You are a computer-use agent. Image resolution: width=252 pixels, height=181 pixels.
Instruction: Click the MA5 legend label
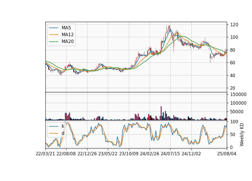pos(66,28)
